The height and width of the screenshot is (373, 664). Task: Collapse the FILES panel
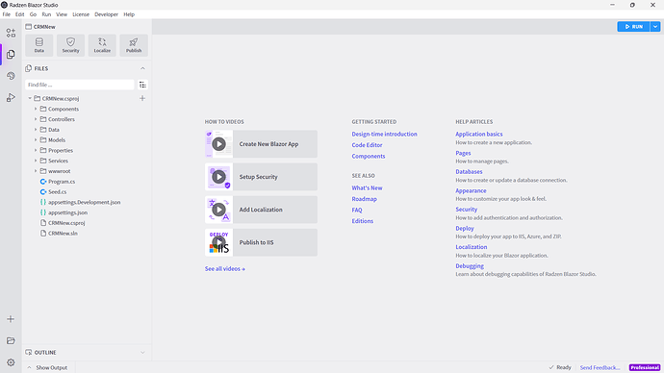tap(142, 68)
